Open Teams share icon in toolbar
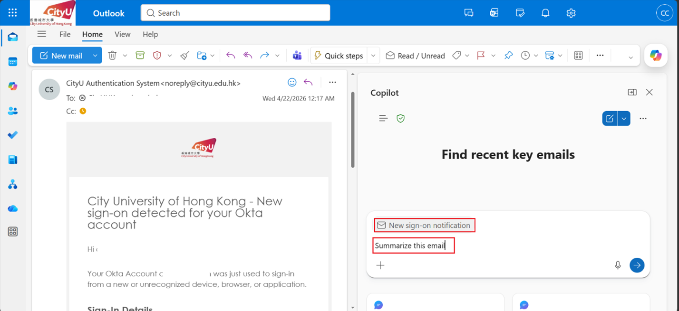This screenshot has width=679, height=311. [297, 56]
